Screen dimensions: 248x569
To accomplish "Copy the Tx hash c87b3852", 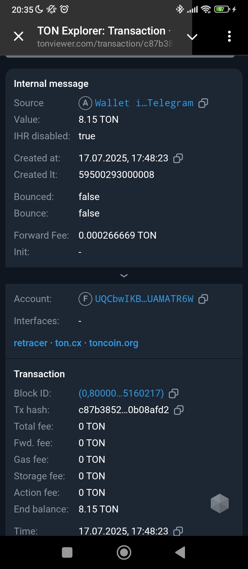I will coord(179,410).
